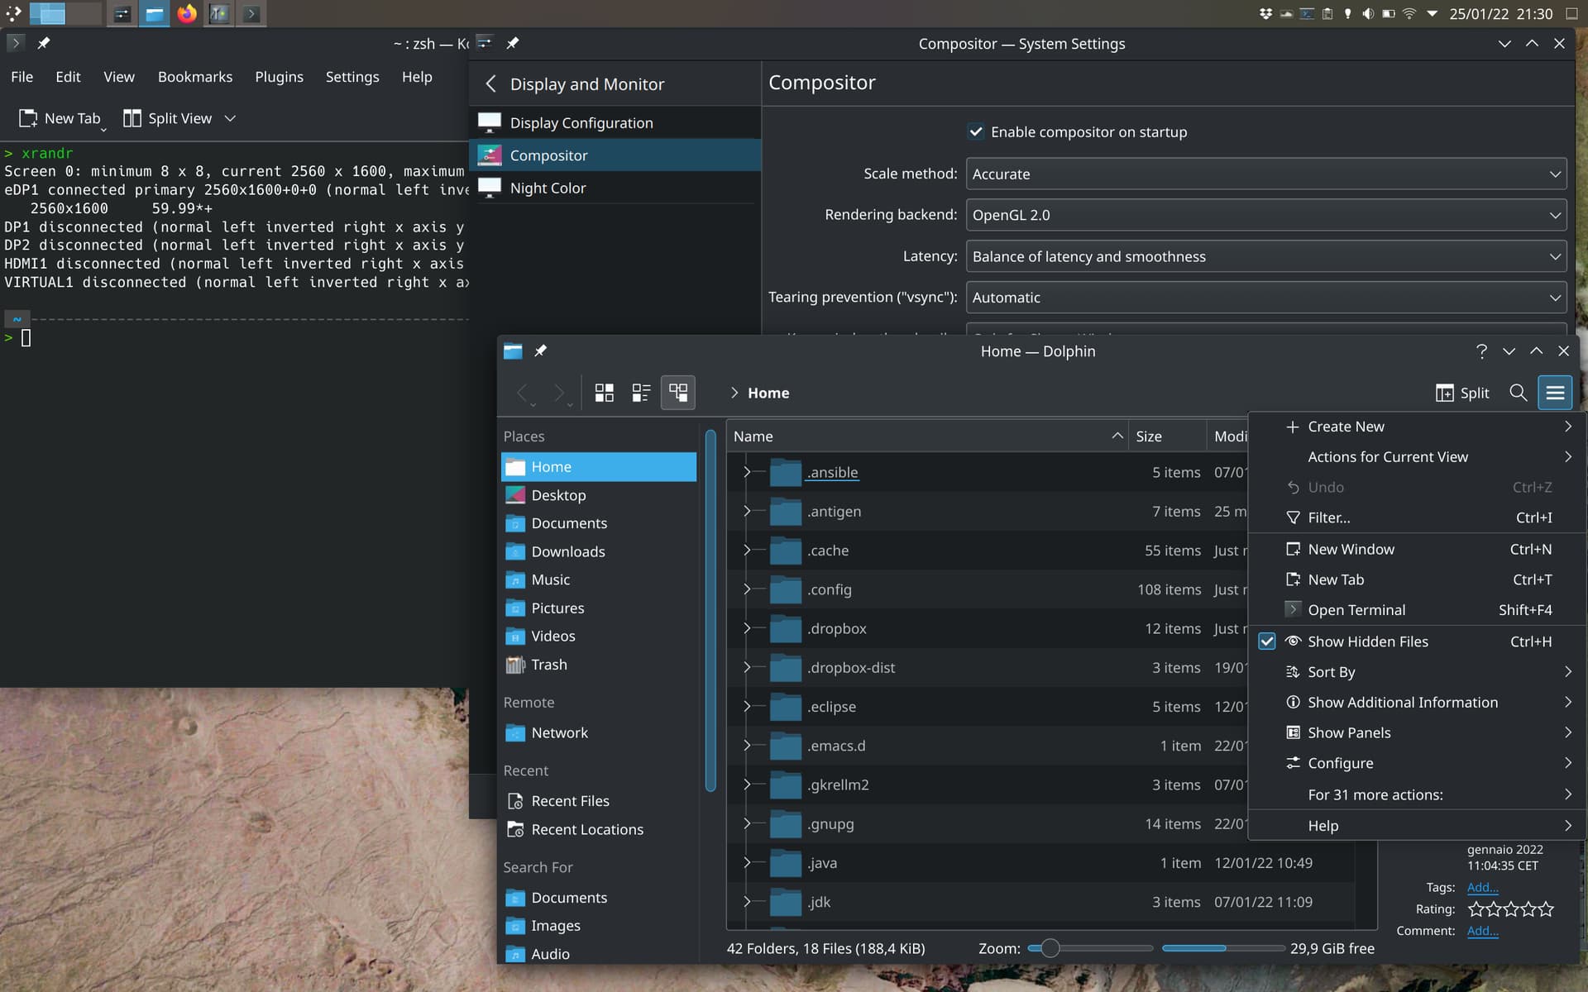Screen dimensions: 1588x992
Task: Open the Bookmarks menu in Konsole
Action: tap(194, 76)
